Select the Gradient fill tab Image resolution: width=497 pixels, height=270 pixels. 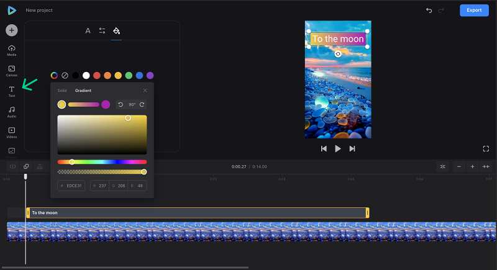coord(83,91)
